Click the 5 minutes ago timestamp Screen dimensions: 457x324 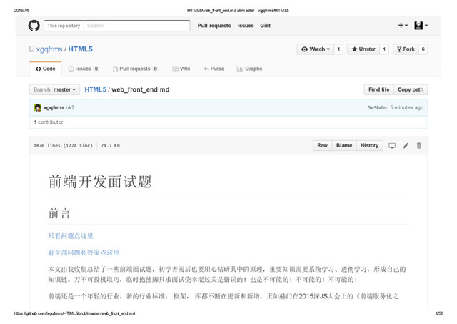[406, 107]
